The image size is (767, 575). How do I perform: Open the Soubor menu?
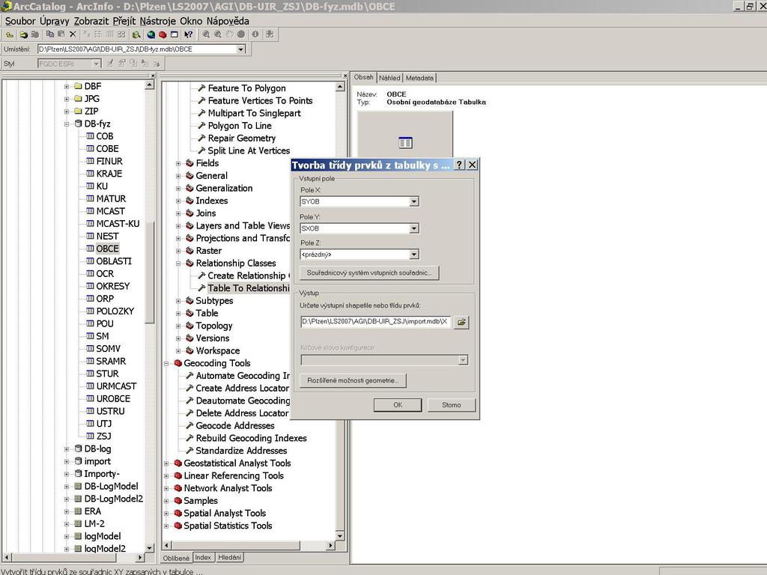pos(20,21)
